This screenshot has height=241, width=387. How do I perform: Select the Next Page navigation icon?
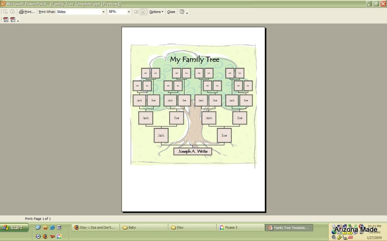12,12
